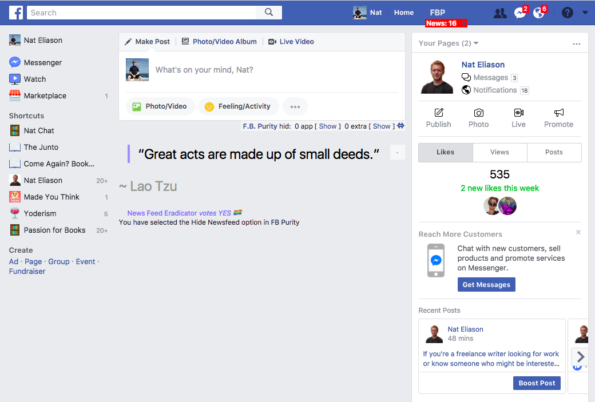Image resolution: width=595 pixels, height=402 pixels.
Task: Click the red News: 16 badge
Action: (x=446, y=23)
